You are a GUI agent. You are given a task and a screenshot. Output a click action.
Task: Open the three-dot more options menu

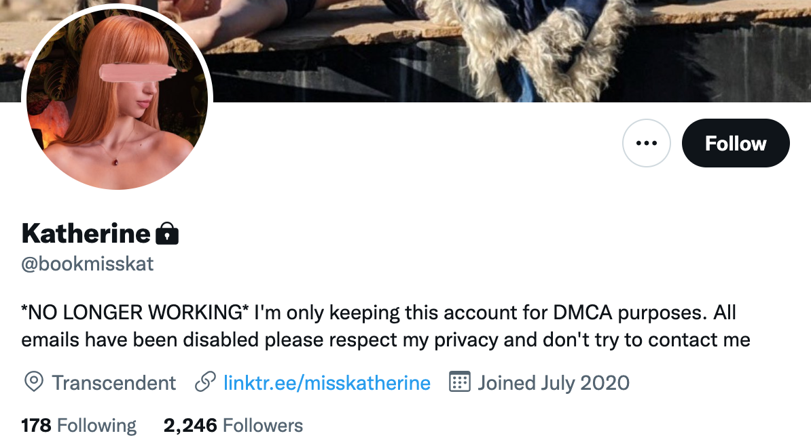pyautogui.click(x=646, y=143)
